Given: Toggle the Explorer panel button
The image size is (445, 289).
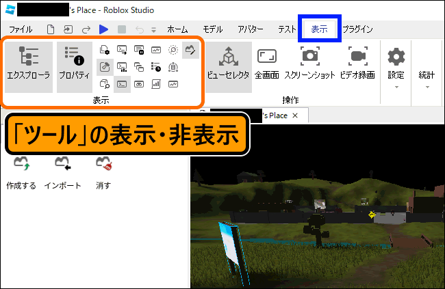Looking at the screenshot, I should (29, 67).
